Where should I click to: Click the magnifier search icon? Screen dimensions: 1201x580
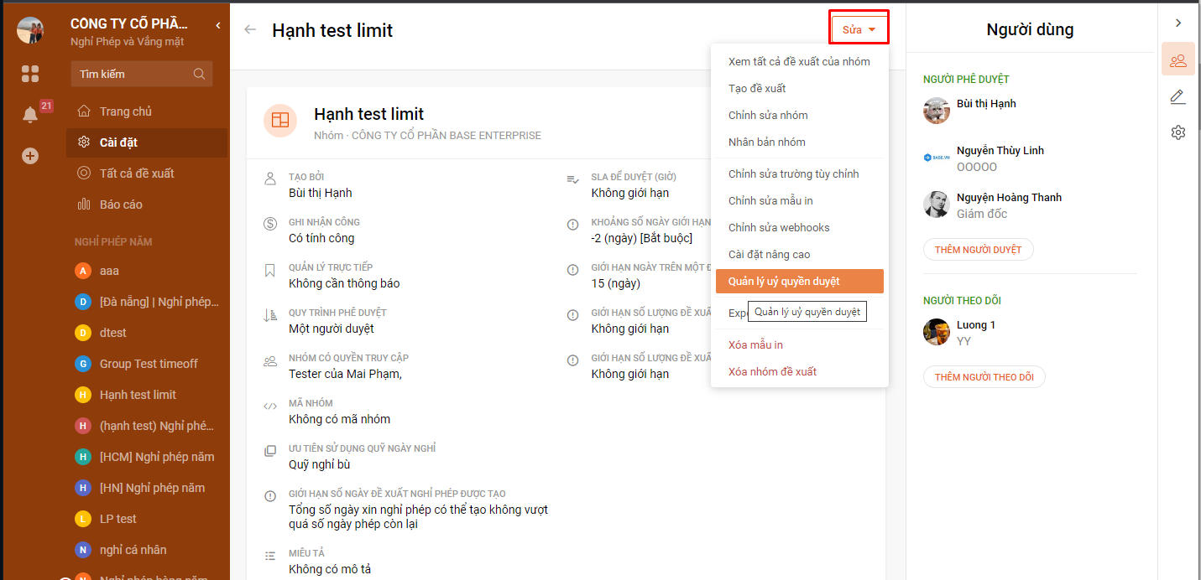tap(199, 74)
